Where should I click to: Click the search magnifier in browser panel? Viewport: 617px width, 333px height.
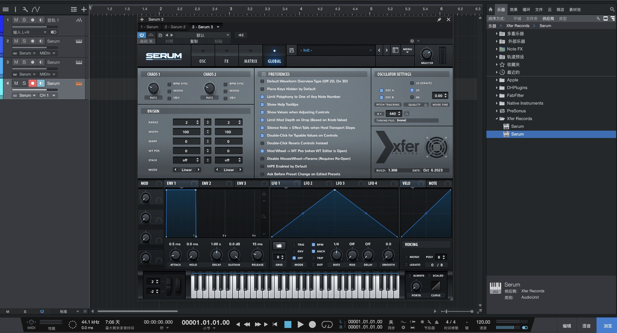[x=612, y=10]
